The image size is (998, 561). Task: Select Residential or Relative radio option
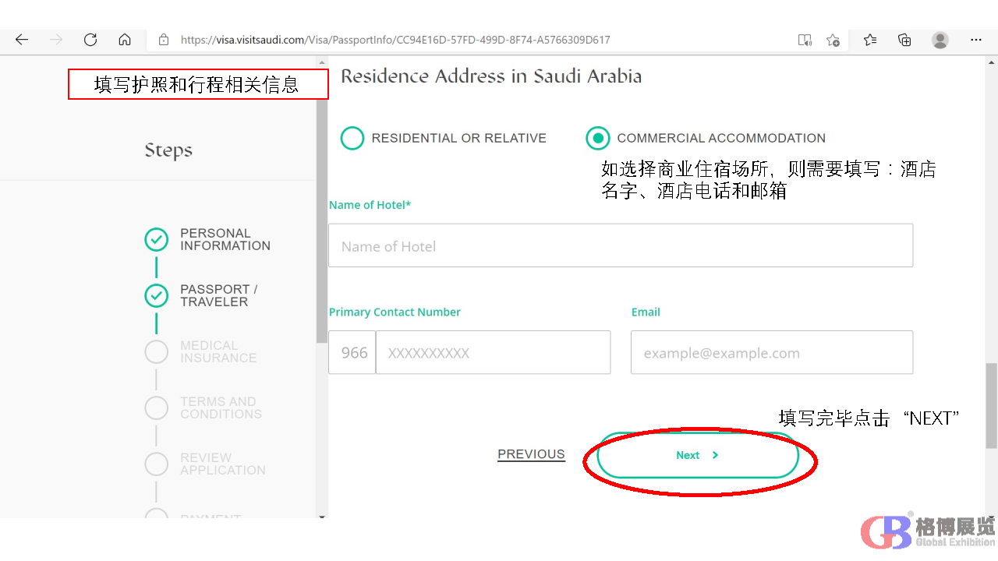[x=352, y=138]
